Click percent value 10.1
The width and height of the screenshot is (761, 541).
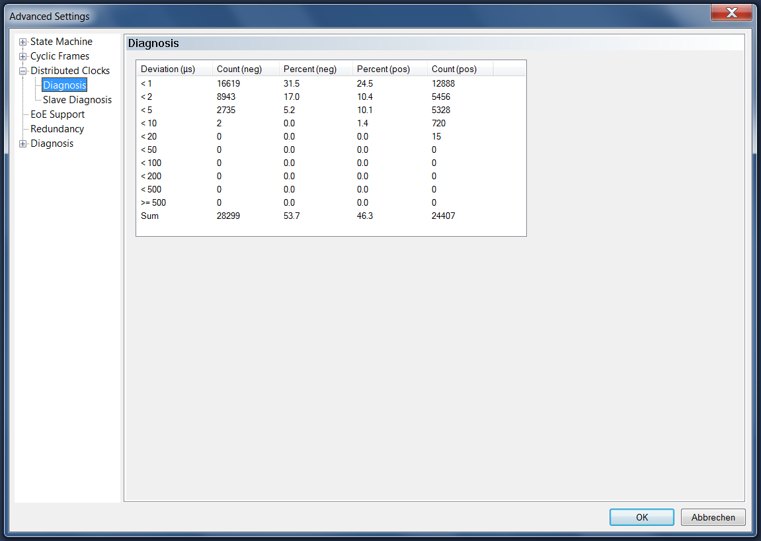coord(365,110)
